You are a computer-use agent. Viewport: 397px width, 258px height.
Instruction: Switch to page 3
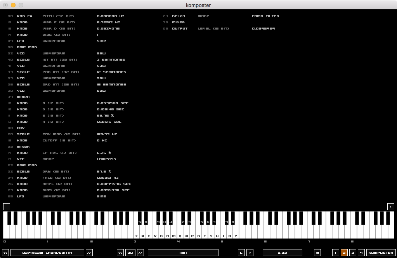(x=353, y=253)
